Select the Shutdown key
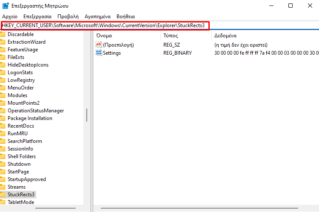The width and height of the screenshot is (319, 212). tap(19, 164)
